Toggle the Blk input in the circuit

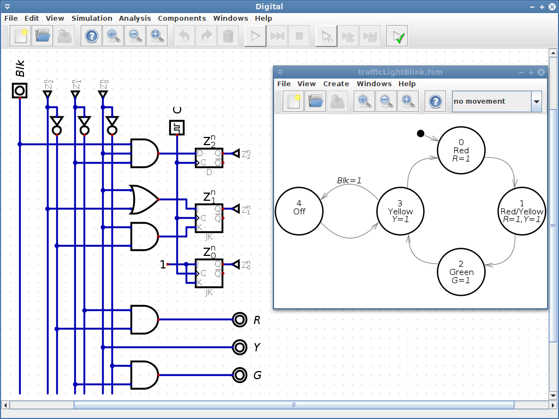19,91
